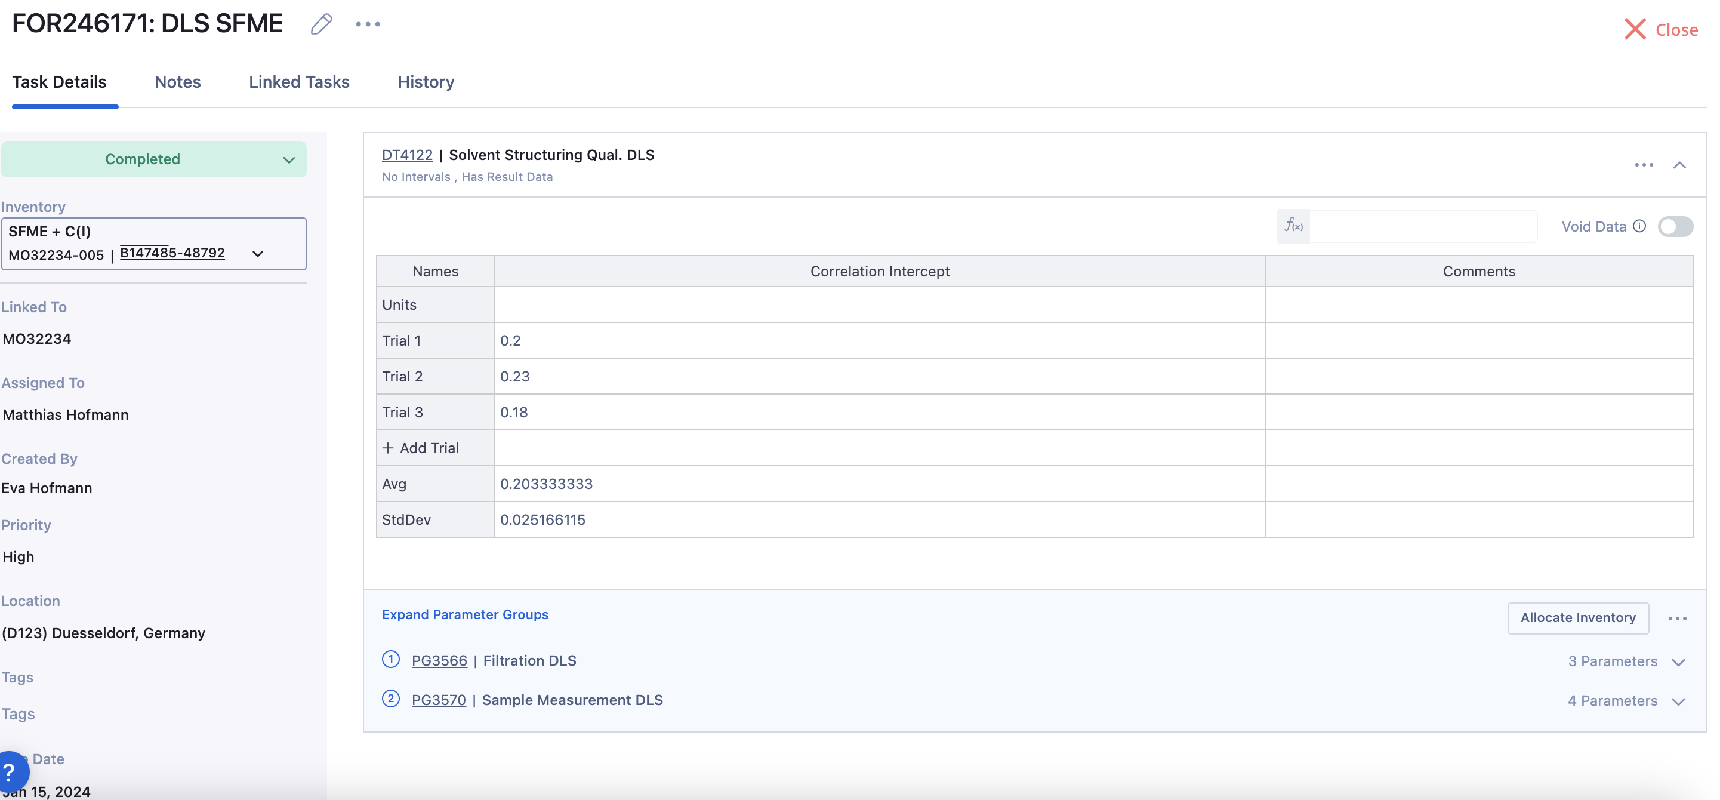This screenshot has height=800, width=1720.
Task: Click the plus Add Trial row
Action: [x=421, y=448]
